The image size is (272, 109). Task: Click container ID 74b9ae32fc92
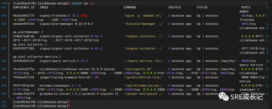pyautogui.click(x=24, y=77)
